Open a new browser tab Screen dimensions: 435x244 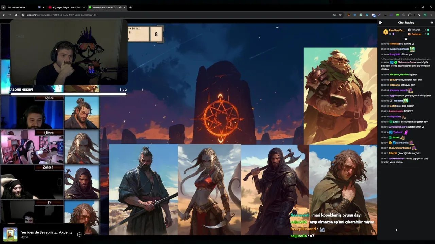coord(130,7)
